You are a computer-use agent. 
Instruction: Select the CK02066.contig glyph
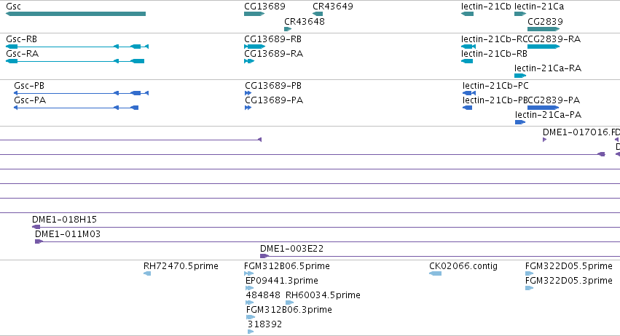point(436,273)
